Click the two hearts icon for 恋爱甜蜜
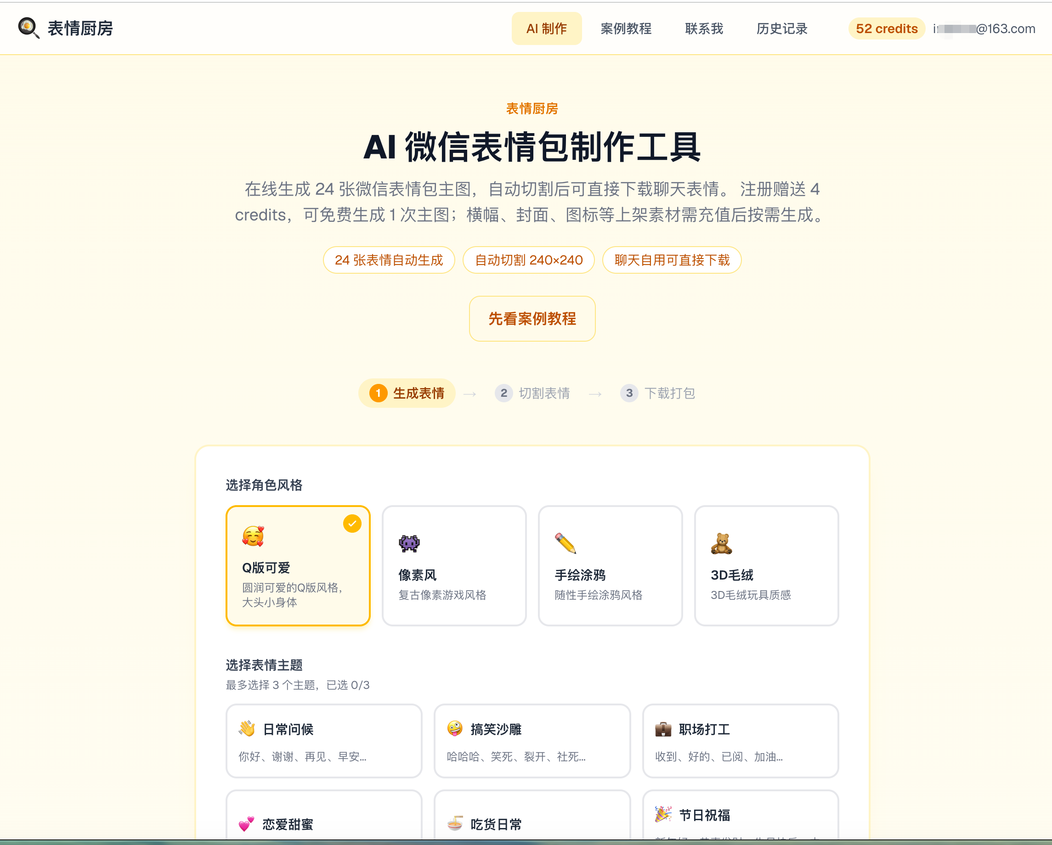Image resolution: width=1052 pixels, height=845 pixels. point(247,824)
